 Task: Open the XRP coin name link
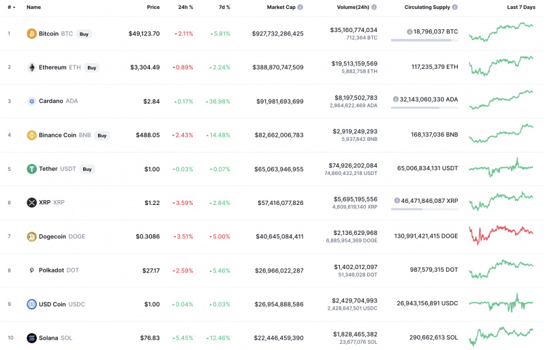point(44,202)
